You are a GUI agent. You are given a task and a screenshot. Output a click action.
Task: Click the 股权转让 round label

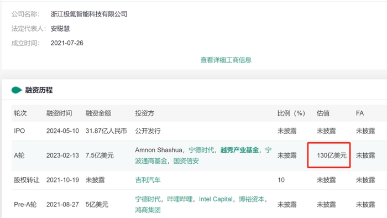27,180
